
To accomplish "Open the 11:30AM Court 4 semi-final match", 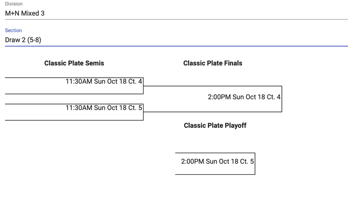I will click(x=104, y=82).
